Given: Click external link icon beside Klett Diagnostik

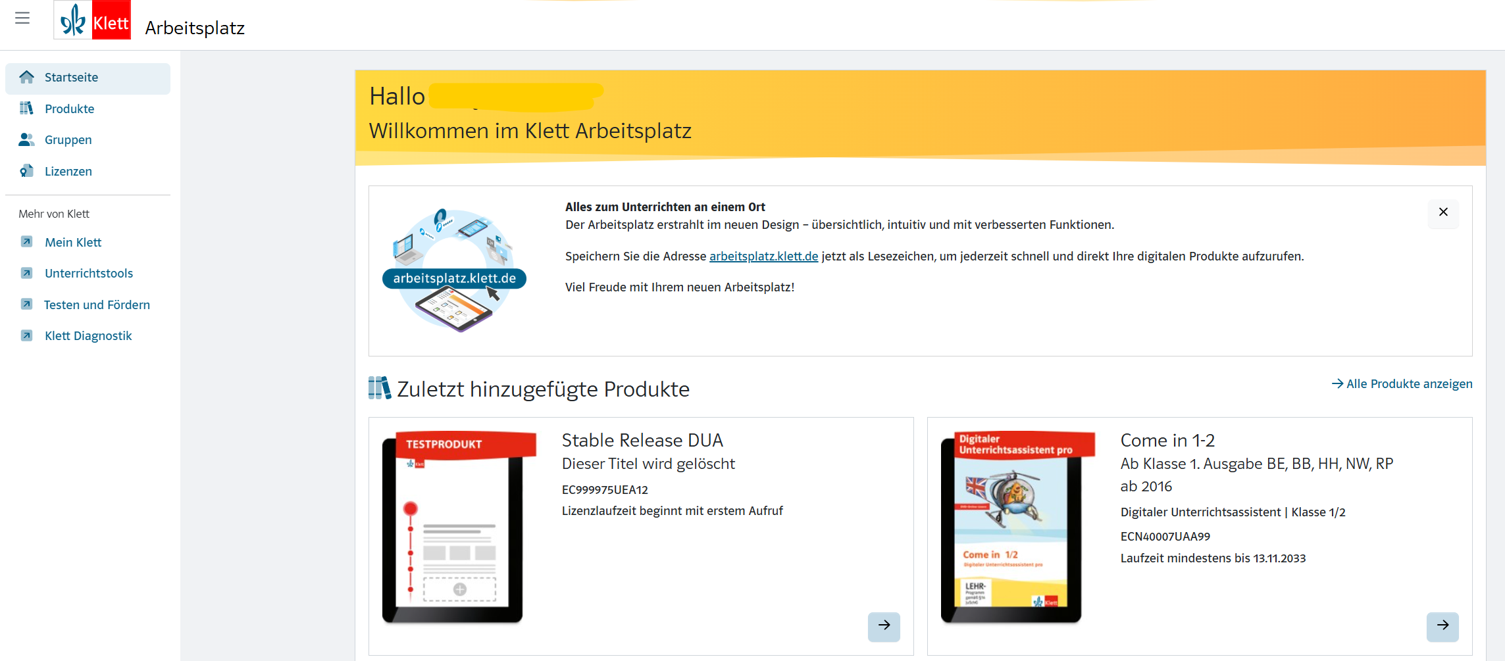Looking at the screenshot, I should coord(26,335).
